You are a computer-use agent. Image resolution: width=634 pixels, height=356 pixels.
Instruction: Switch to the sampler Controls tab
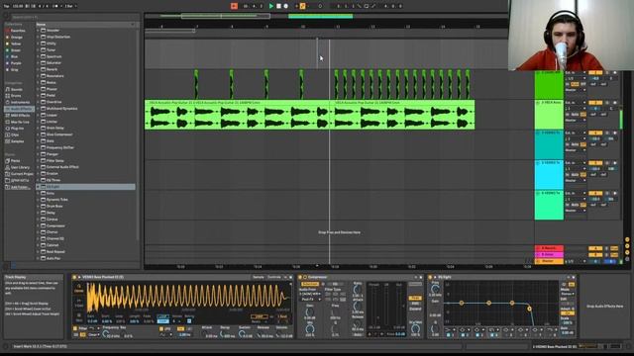[273, 277]
